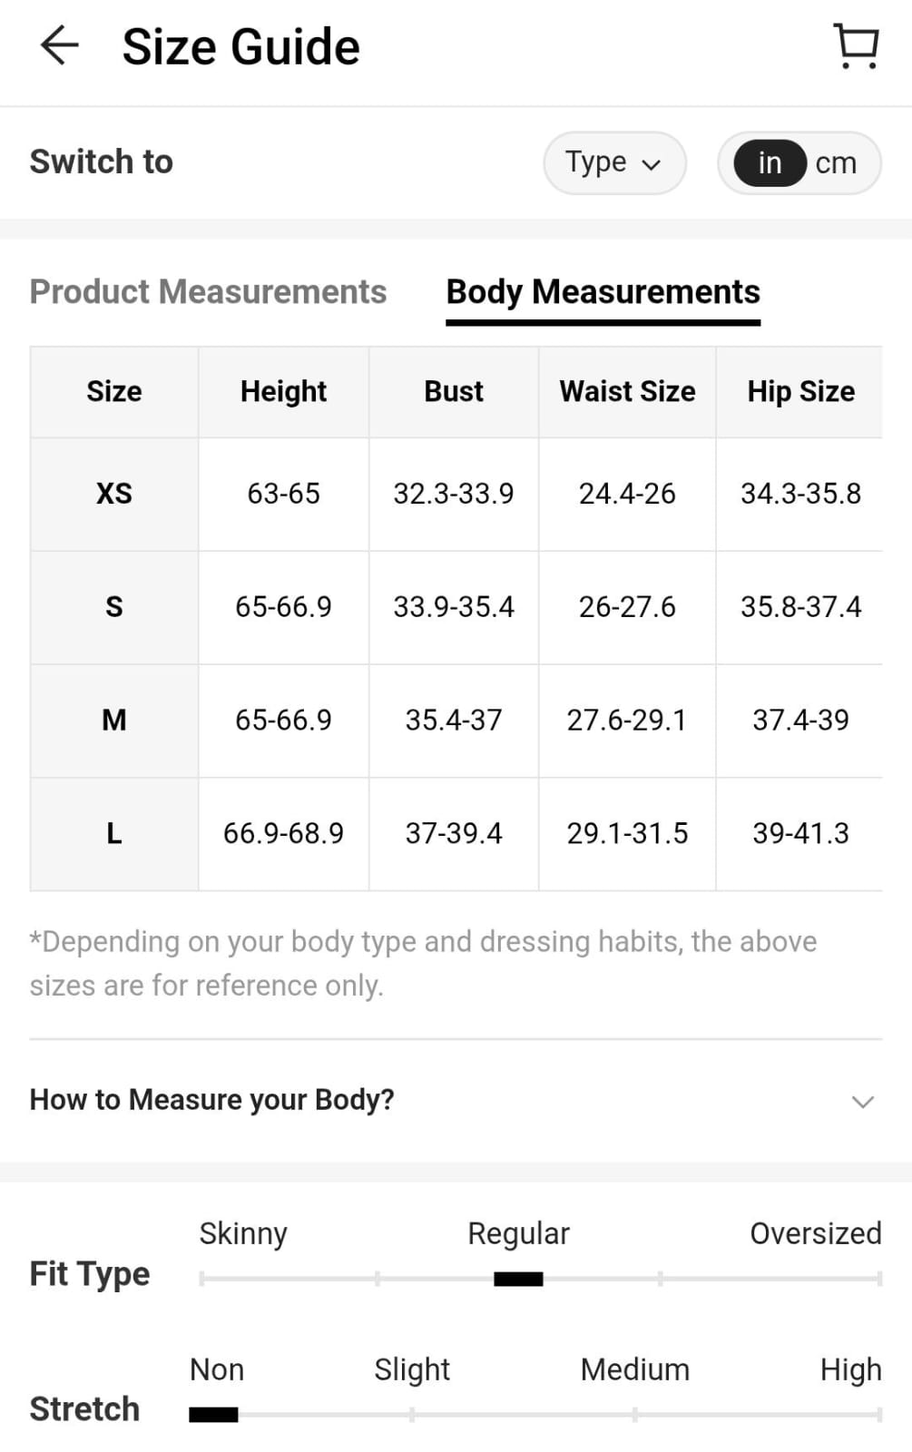This screenshot has width=912, height=1452.
Task: Select the S size row label
Action: 114,607
